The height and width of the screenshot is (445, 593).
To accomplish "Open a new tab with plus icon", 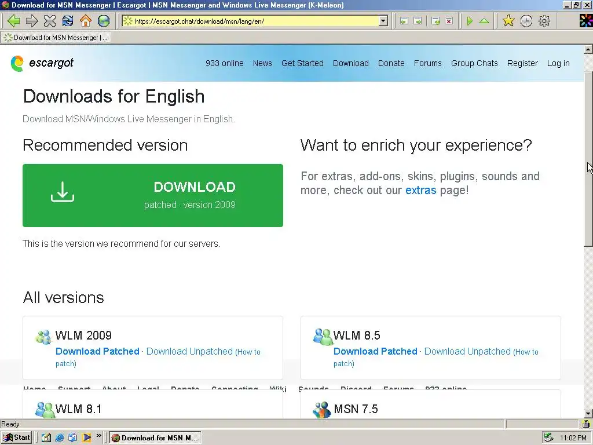I will [x=435, y=21].
